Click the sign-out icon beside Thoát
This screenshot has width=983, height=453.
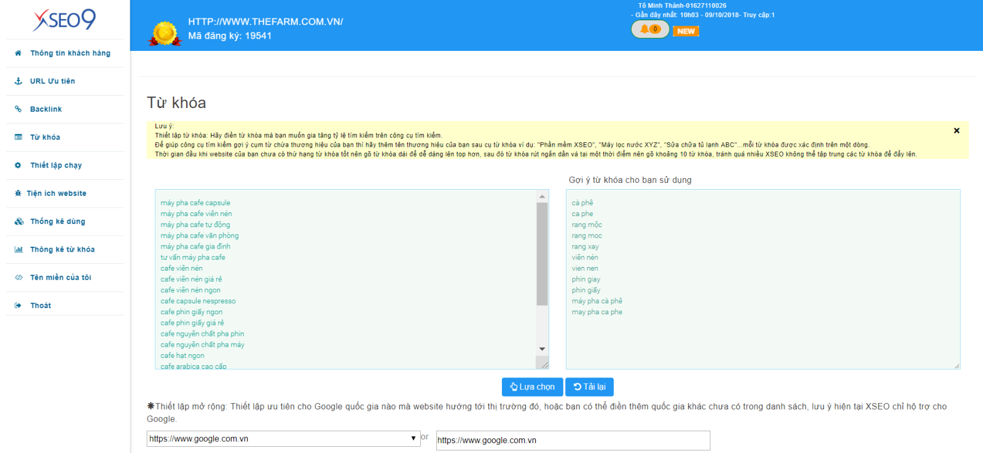tap(18, 306)
